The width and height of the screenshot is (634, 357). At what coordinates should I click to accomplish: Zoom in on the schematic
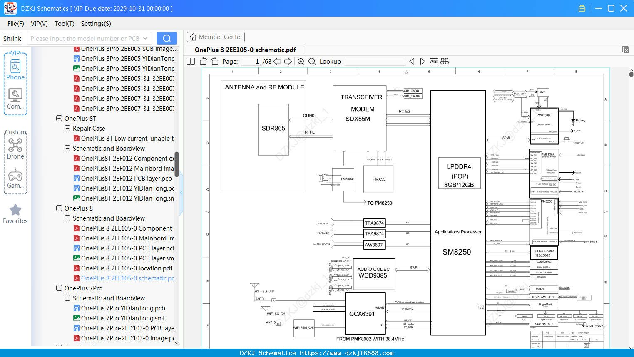(301, 61)
